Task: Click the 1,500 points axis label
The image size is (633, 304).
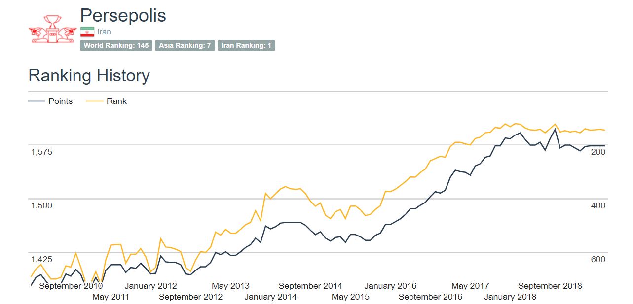Action: [x=41, y=205]
